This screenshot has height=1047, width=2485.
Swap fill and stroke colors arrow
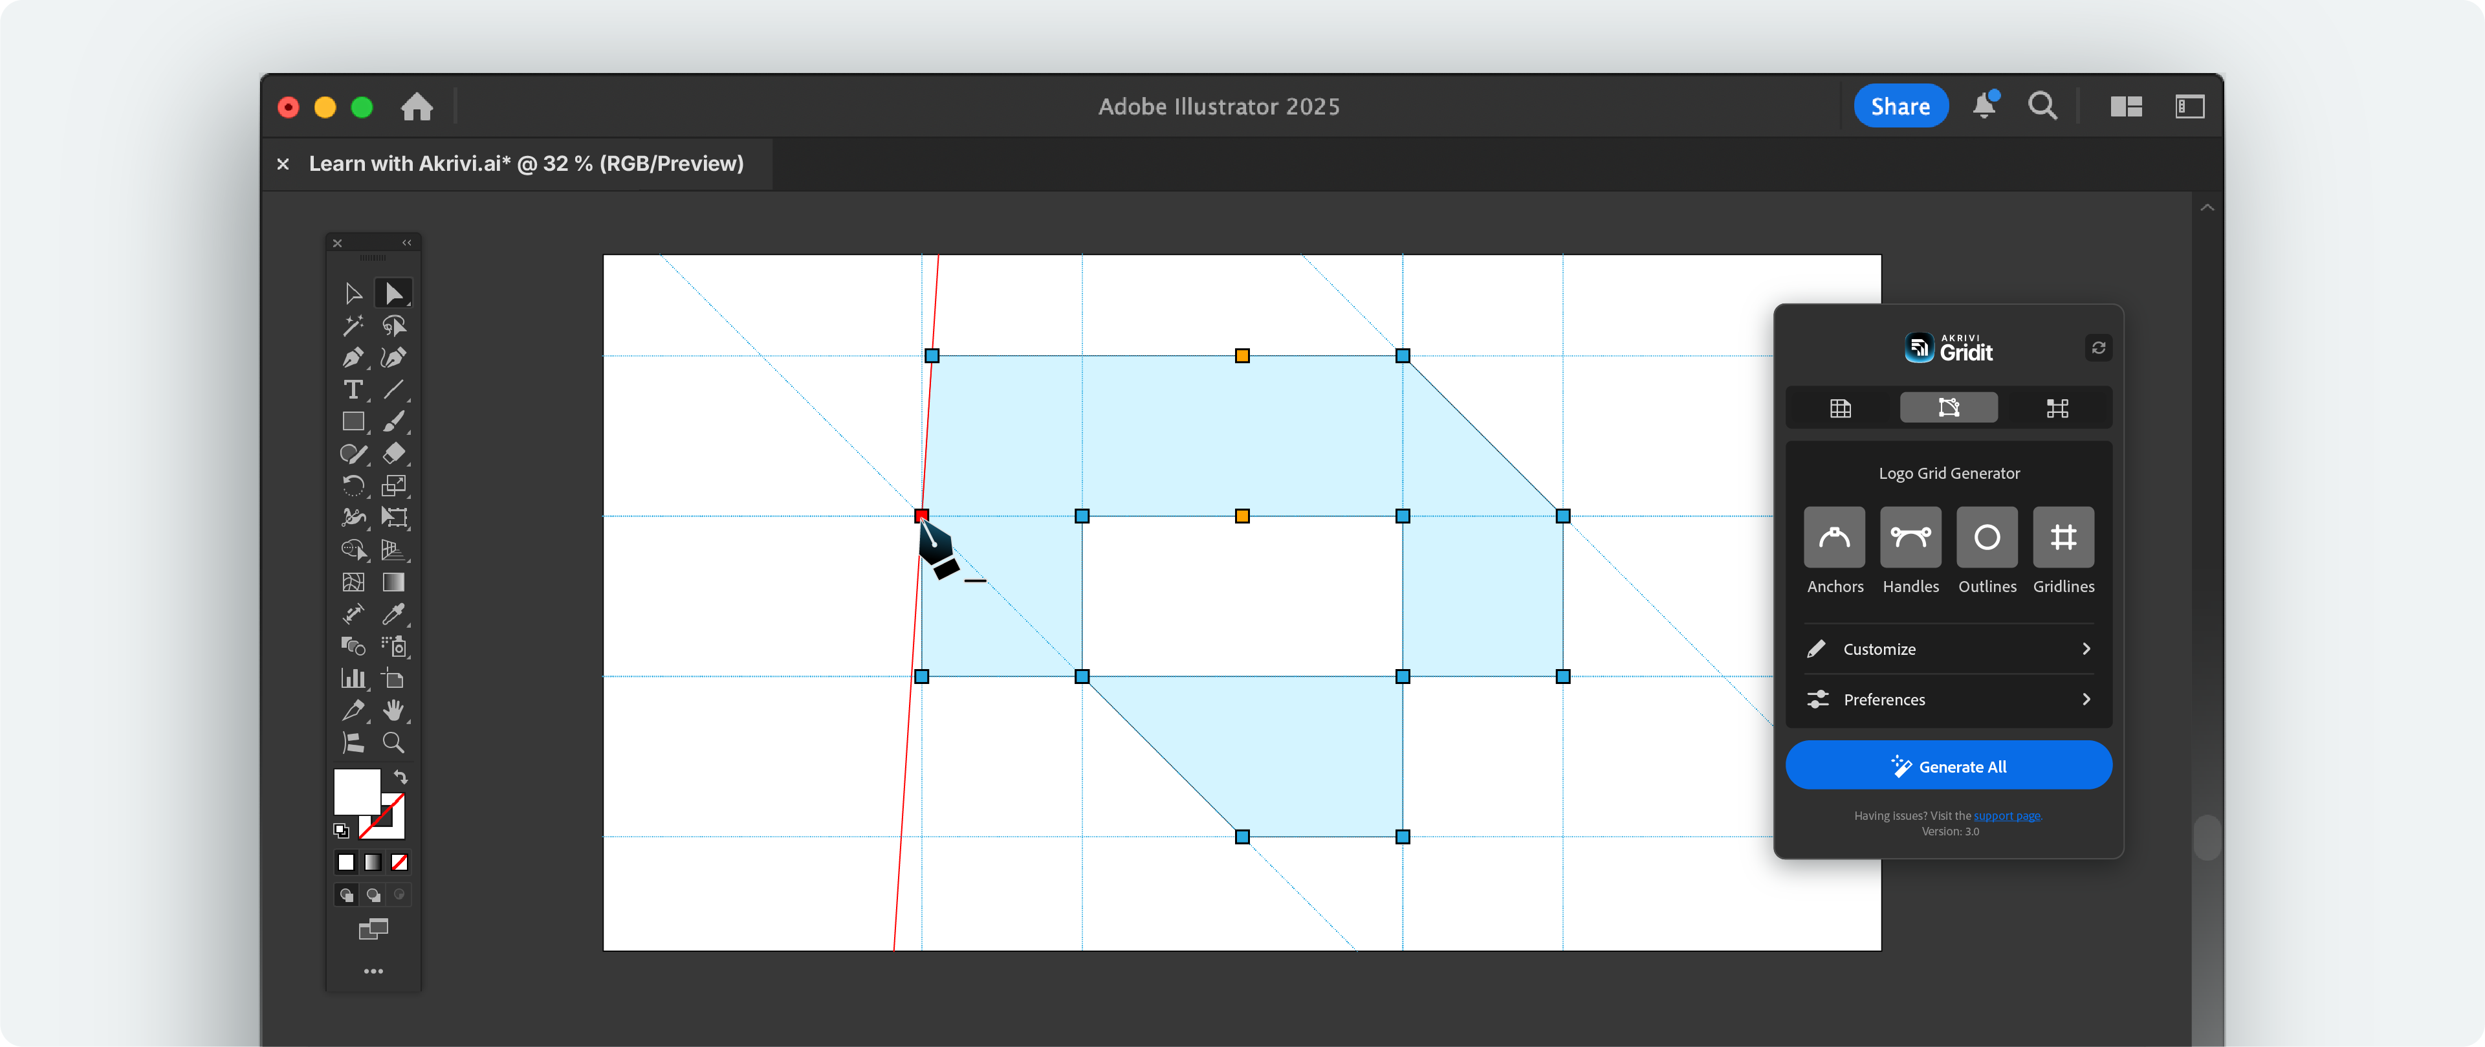coord(400,777)
